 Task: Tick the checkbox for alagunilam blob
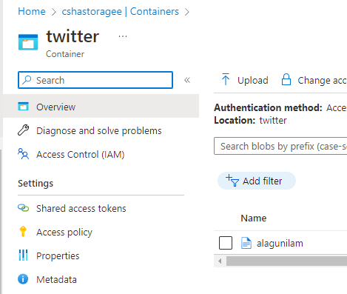226,243
